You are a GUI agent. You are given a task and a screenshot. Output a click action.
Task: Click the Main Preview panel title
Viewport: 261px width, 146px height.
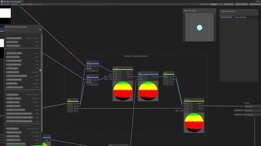pos(190,11)
